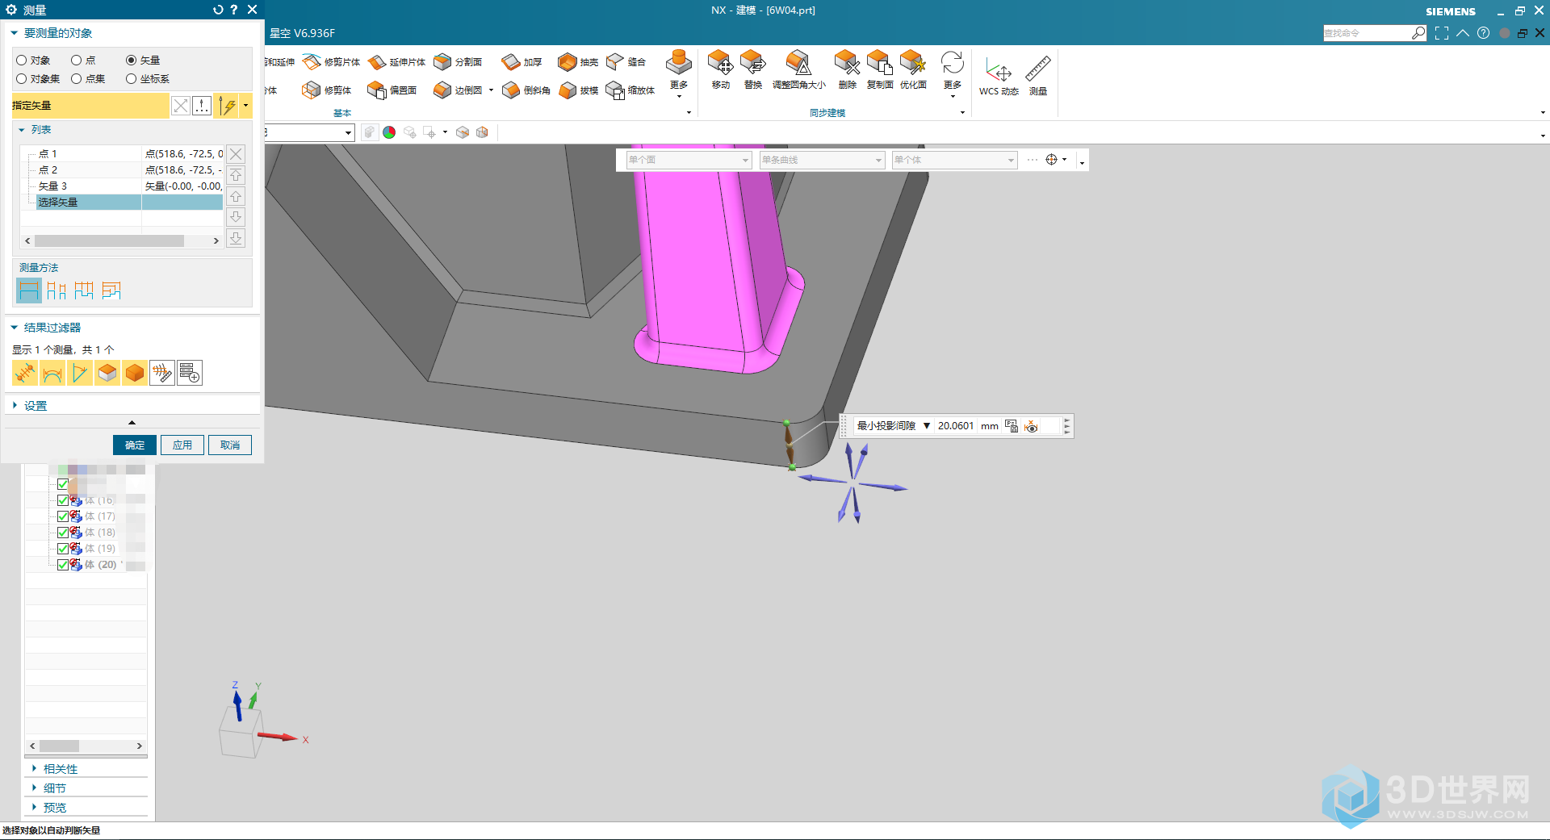Click reverse vector direction icon in 指定矢量 row
1550x840 pixels.
pyautogui.click(x=181, y=106)
